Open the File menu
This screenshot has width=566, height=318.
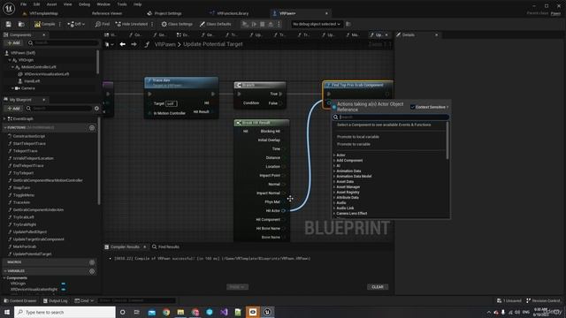pyautogui.click(x=24, y=4)
